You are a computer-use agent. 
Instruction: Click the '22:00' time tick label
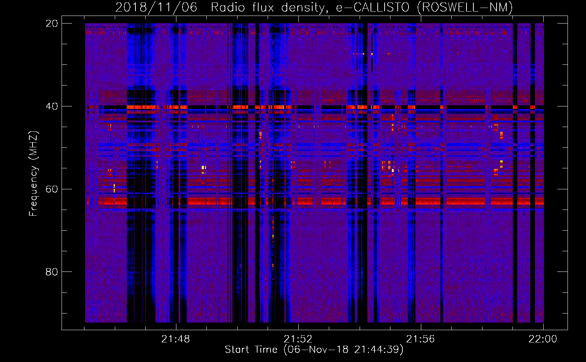click(543, 339)
